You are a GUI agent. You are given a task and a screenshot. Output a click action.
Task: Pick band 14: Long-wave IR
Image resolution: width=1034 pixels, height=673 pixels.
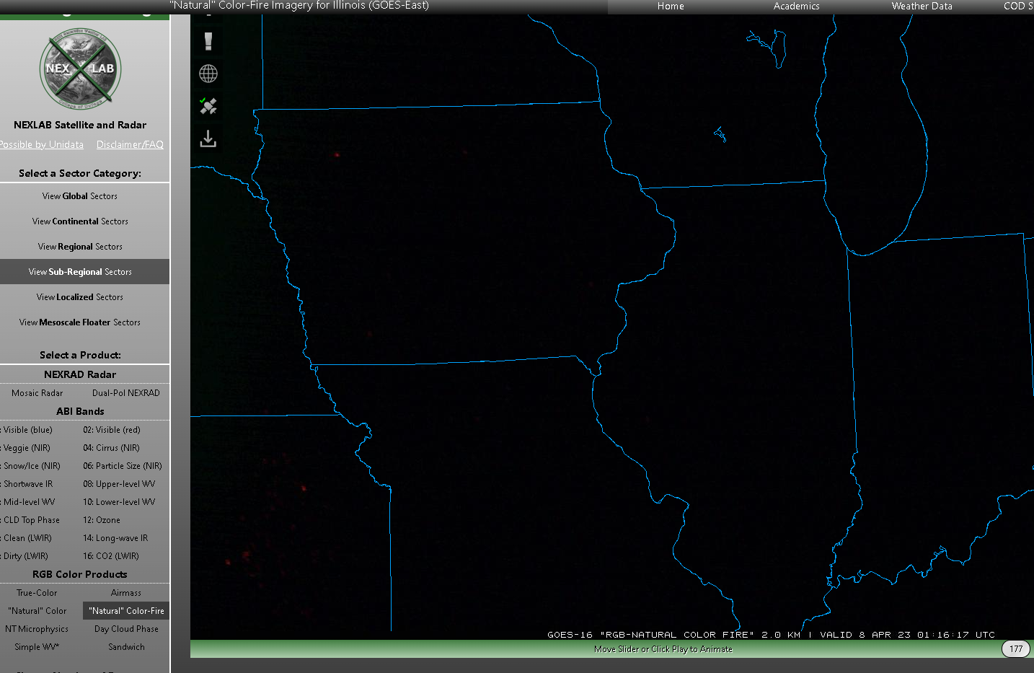pos(115,538)
